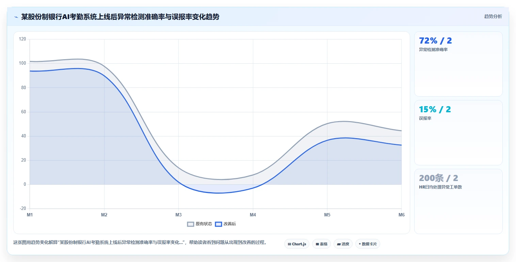Select the 表格 tag chip
The height and width of the screenshot is (262, 516).
pos(321,244)
